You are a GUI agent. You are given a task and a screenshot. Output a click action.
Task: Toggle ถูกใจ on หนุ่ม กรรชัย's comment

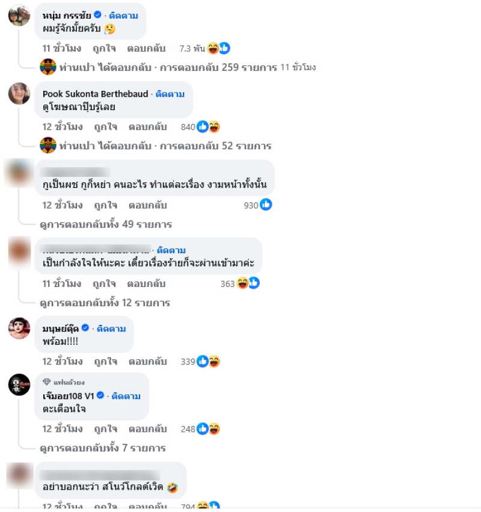pyautogui.click(x=104, y=48)
